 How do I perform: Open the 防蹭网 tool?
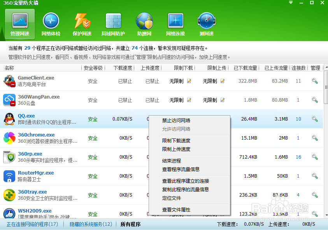point(144,24)
